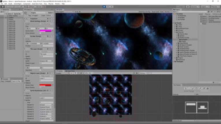Open Transform component help reference icon
The height and width of the screenshot is (124, 221).
click(48, 18)
